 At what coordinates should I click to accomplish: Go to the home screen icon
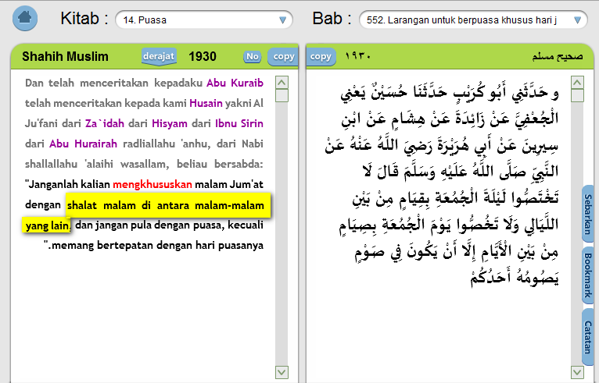point(25,18)
